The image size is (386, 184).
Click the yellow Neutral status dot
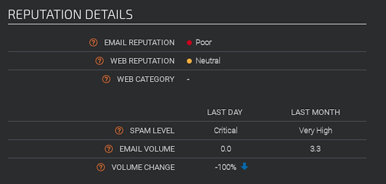coord(189,61)
